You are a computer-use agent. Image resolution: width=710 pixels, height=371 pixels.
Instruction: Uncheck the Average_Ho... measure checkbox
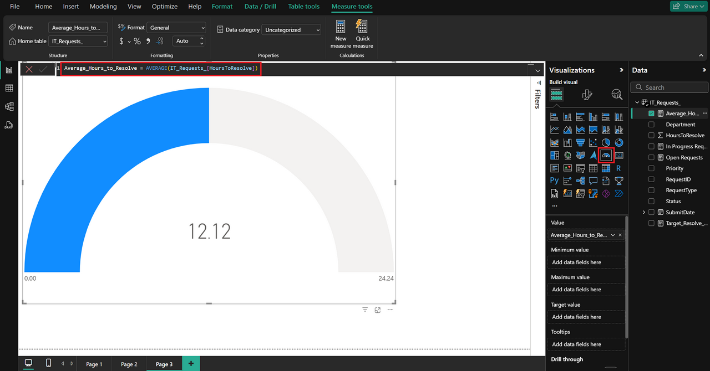pos(652,114)
